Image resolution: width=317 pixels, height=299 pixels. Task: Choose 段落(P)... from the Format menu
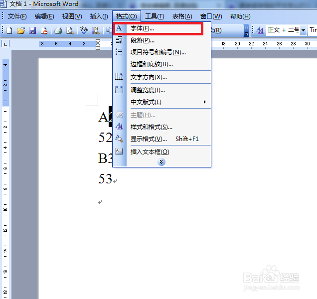click(x=161, y=40)
